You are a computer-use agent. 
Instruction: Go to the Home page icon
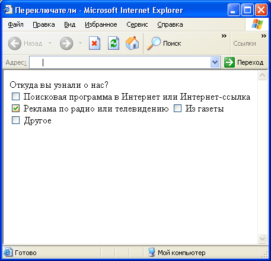pyautogui.click(x=132, y=43)
